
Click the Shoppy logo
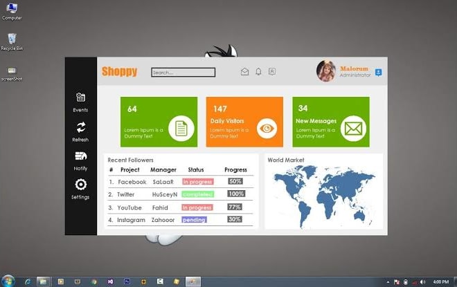point(120,71)
